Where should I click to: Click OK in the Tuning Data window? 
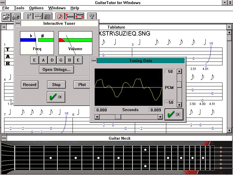(x=174, y=114)
